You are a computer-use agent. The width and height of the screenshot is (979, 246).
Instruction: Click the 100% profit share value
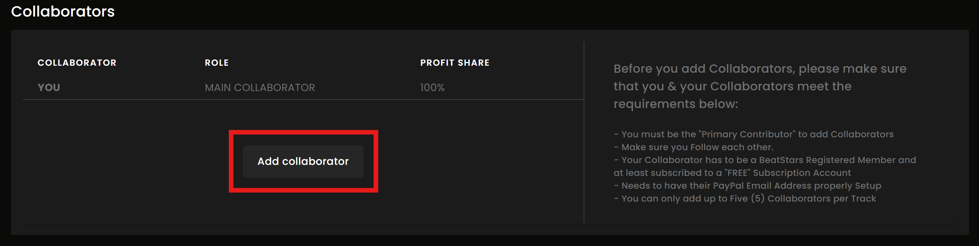tap(432, 87)
